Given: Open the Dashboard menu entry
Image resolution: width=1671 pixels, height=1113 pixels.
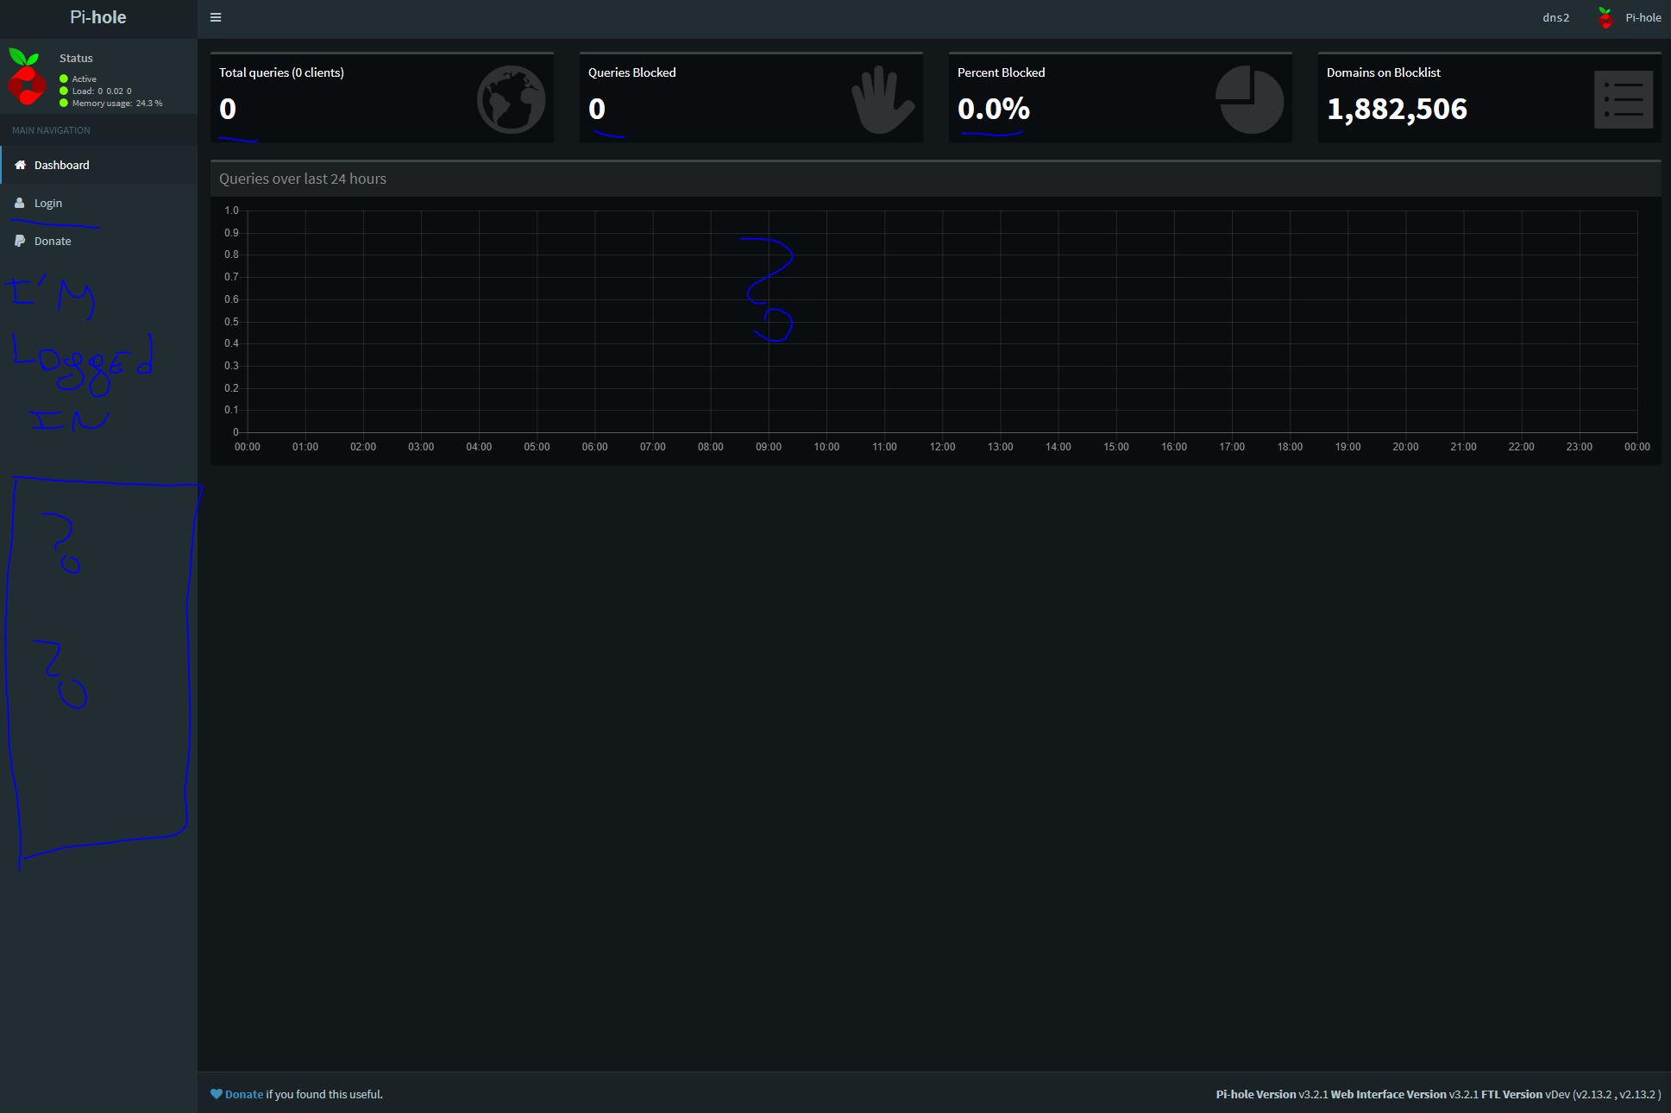Looking at the screenshot, I should tap(61, 164).
